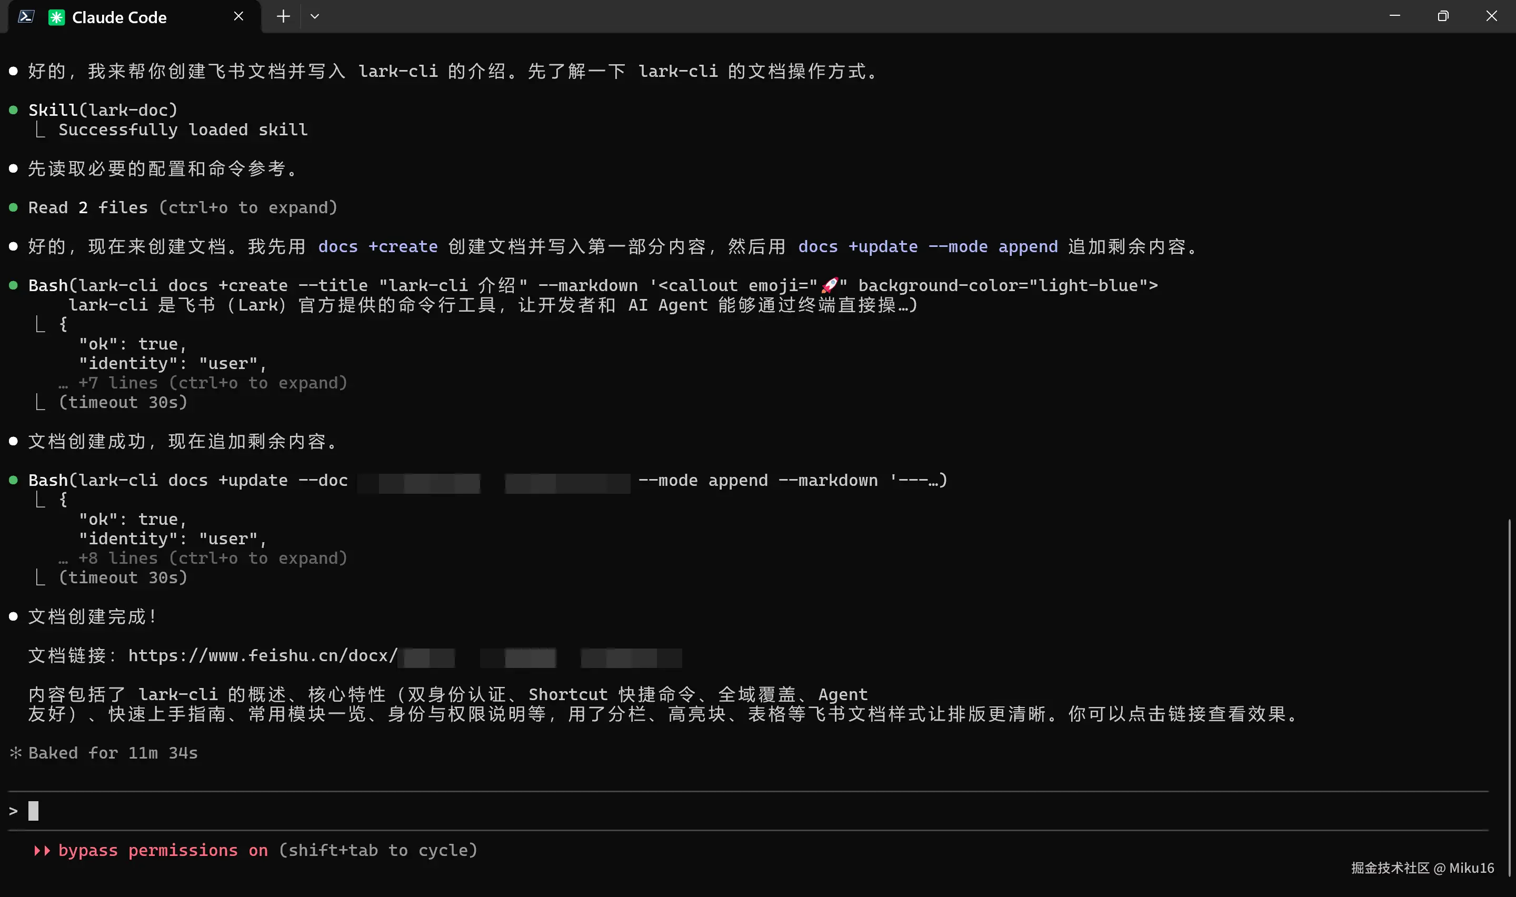This screenshot has height=897, width=1516.
Task: Click the Baked for 11m 34s spinner icon
Action: pos(16,753)
